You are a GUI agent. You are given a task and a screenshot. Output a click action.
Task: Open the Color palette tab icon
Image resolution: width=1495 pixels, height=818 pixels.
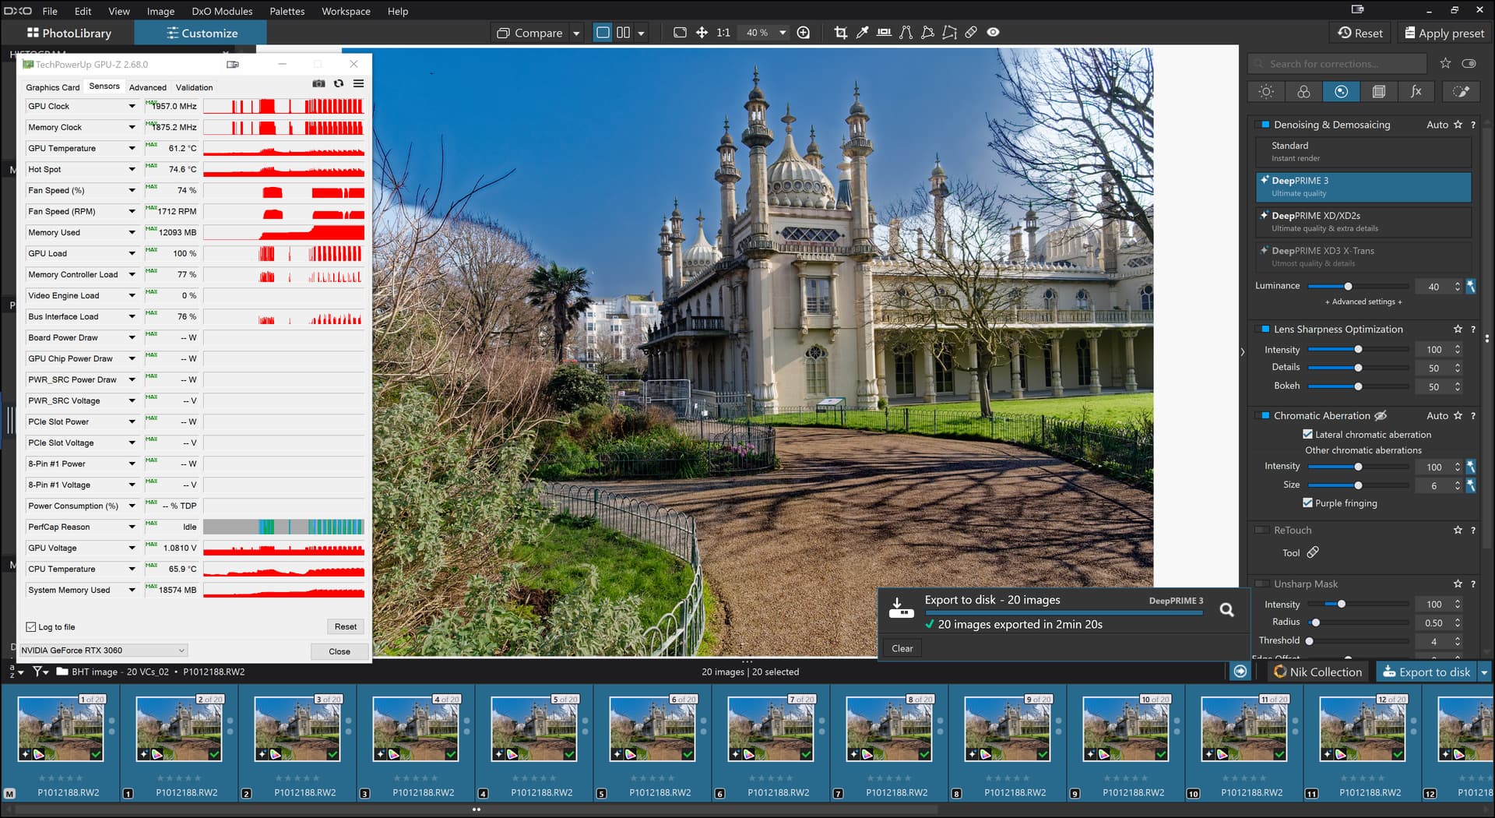coord(1303,92)
